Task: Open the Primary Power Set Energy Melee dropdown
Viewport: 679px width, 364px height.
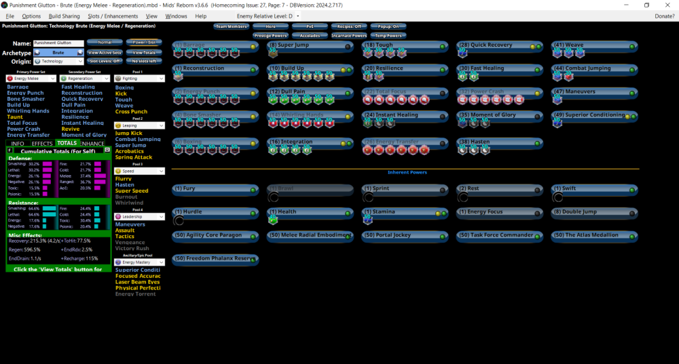Action: pos(32,78)
